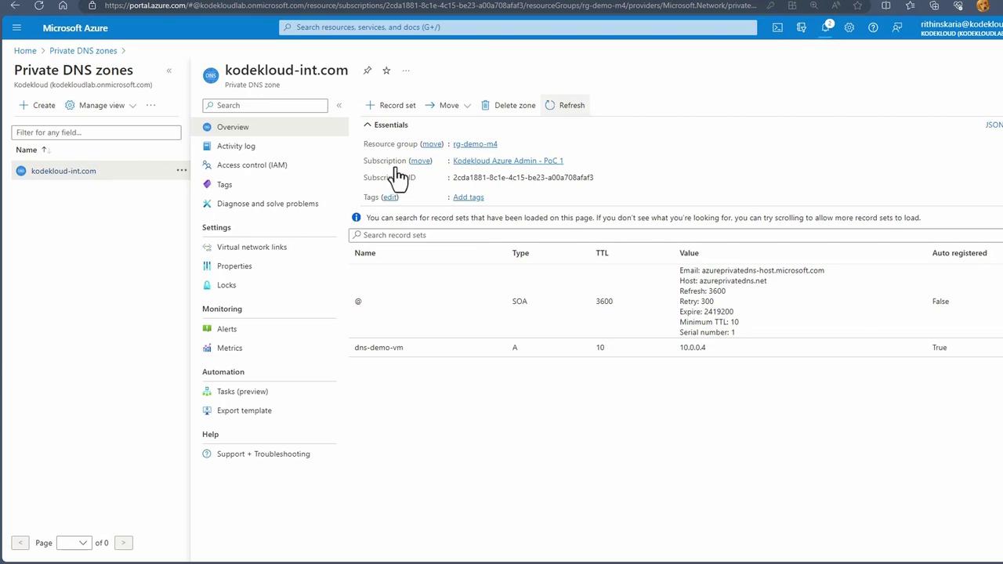1003x564 pixels.
Task: Open Kodekloud Azure Admin - PoC 1 subscription
Action: (508, 161)
